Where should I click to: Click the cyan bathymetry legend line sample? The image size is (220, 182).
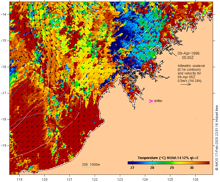pyautogui.click(x=87, y=167)
